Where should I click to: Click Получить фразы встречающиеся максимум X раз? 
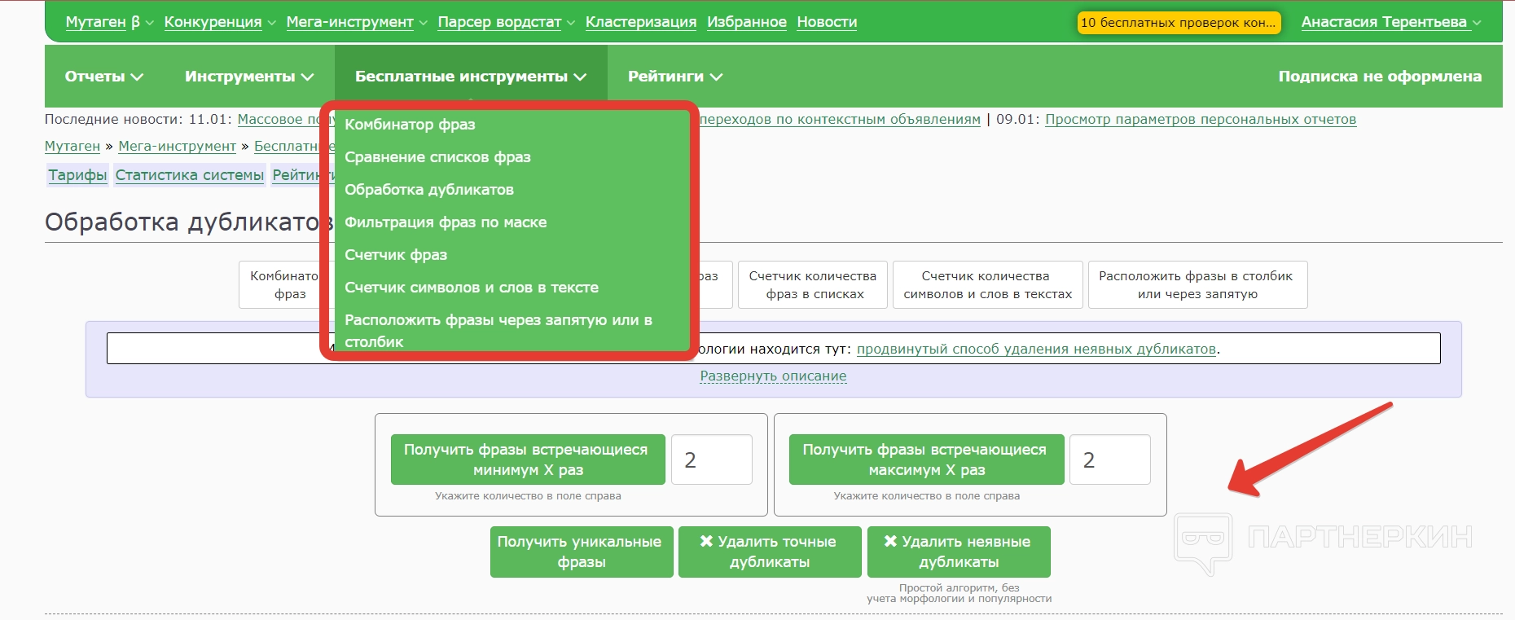tap(927, 460)
